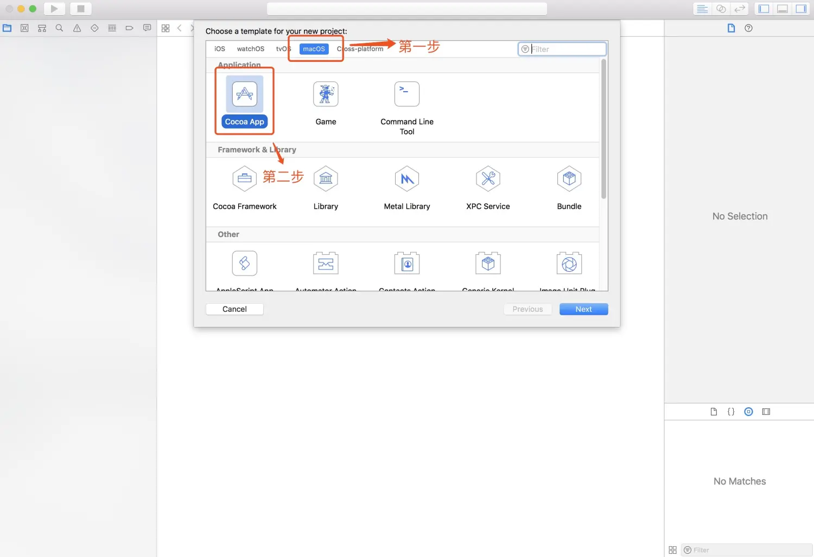Select the iOS platform tab
The width and height of the screenshot is (814, 557).
pos(220,49)
